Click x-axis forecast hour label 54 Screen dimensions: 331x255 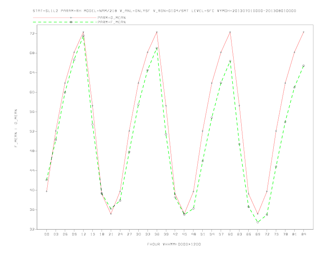point(212,234)
